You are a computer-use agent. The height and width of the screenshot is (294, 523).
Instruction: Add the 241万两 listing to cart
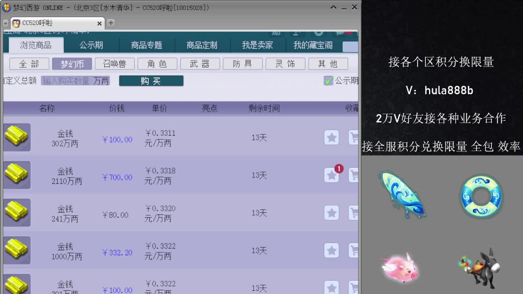point(353,213)
